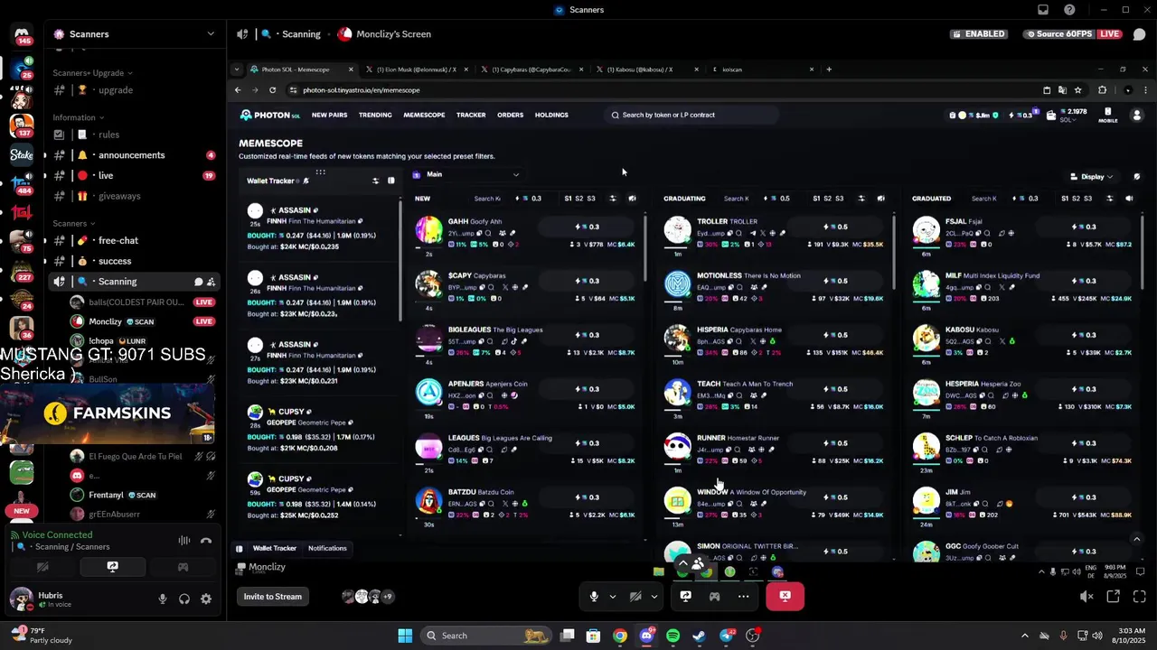Screen dimensions: 1157x650
Task: Open Spotify from Windows taskbar
Action: 673,636
